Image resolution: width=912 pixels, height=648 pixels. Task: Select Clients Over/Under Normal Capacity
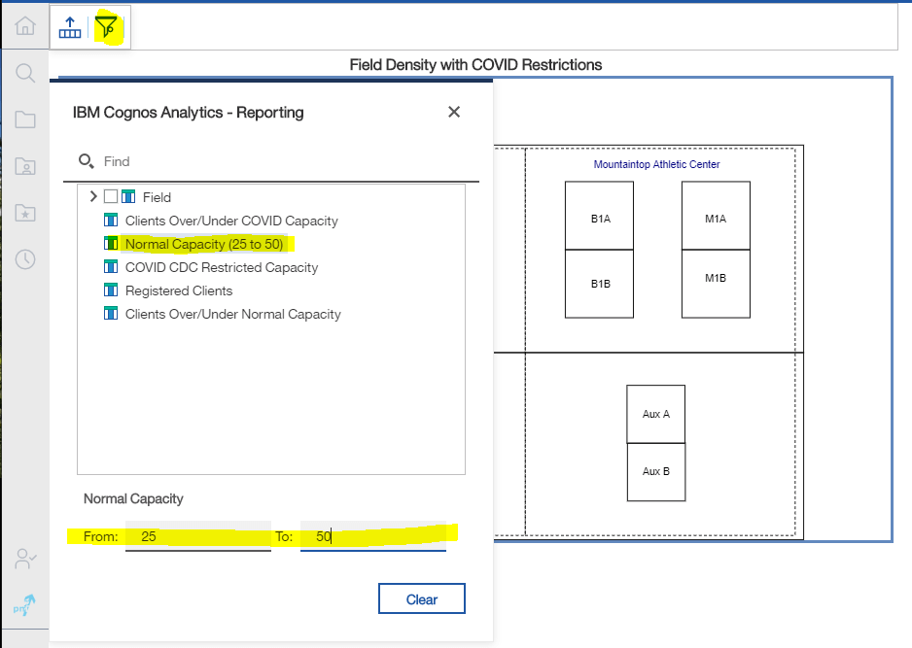coord(233,314)
